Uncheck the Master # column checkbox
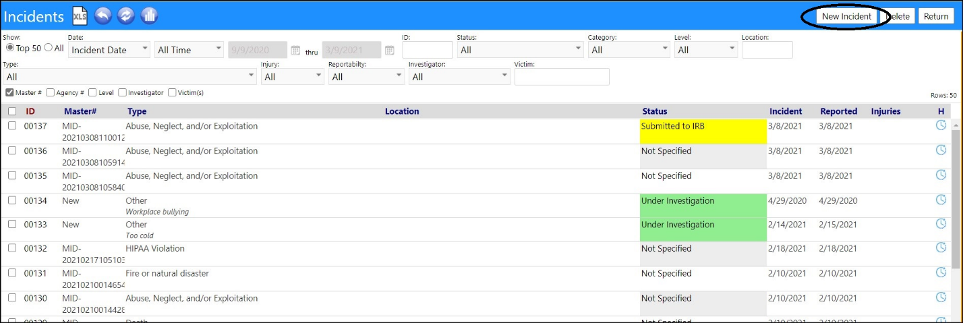 [x=9, y=92]
